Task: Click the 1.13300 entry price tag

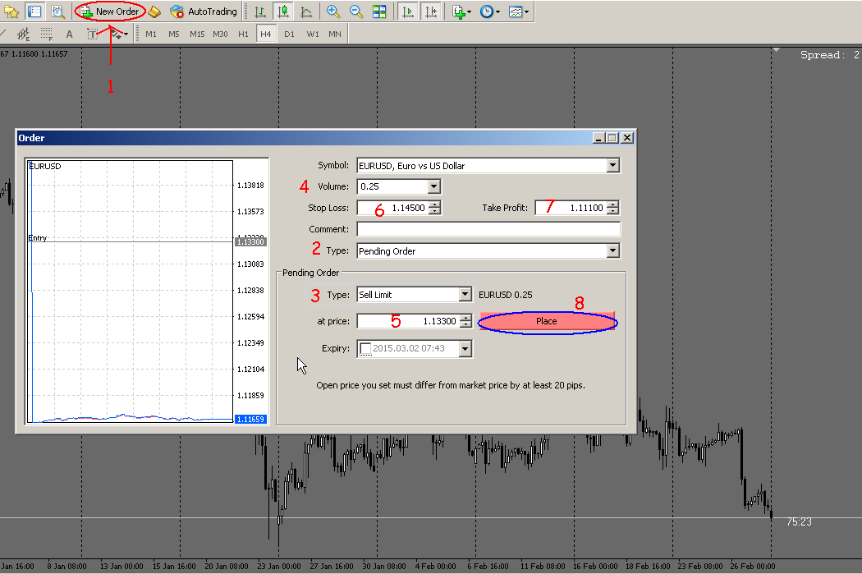Action: click(x=250, y=242)
